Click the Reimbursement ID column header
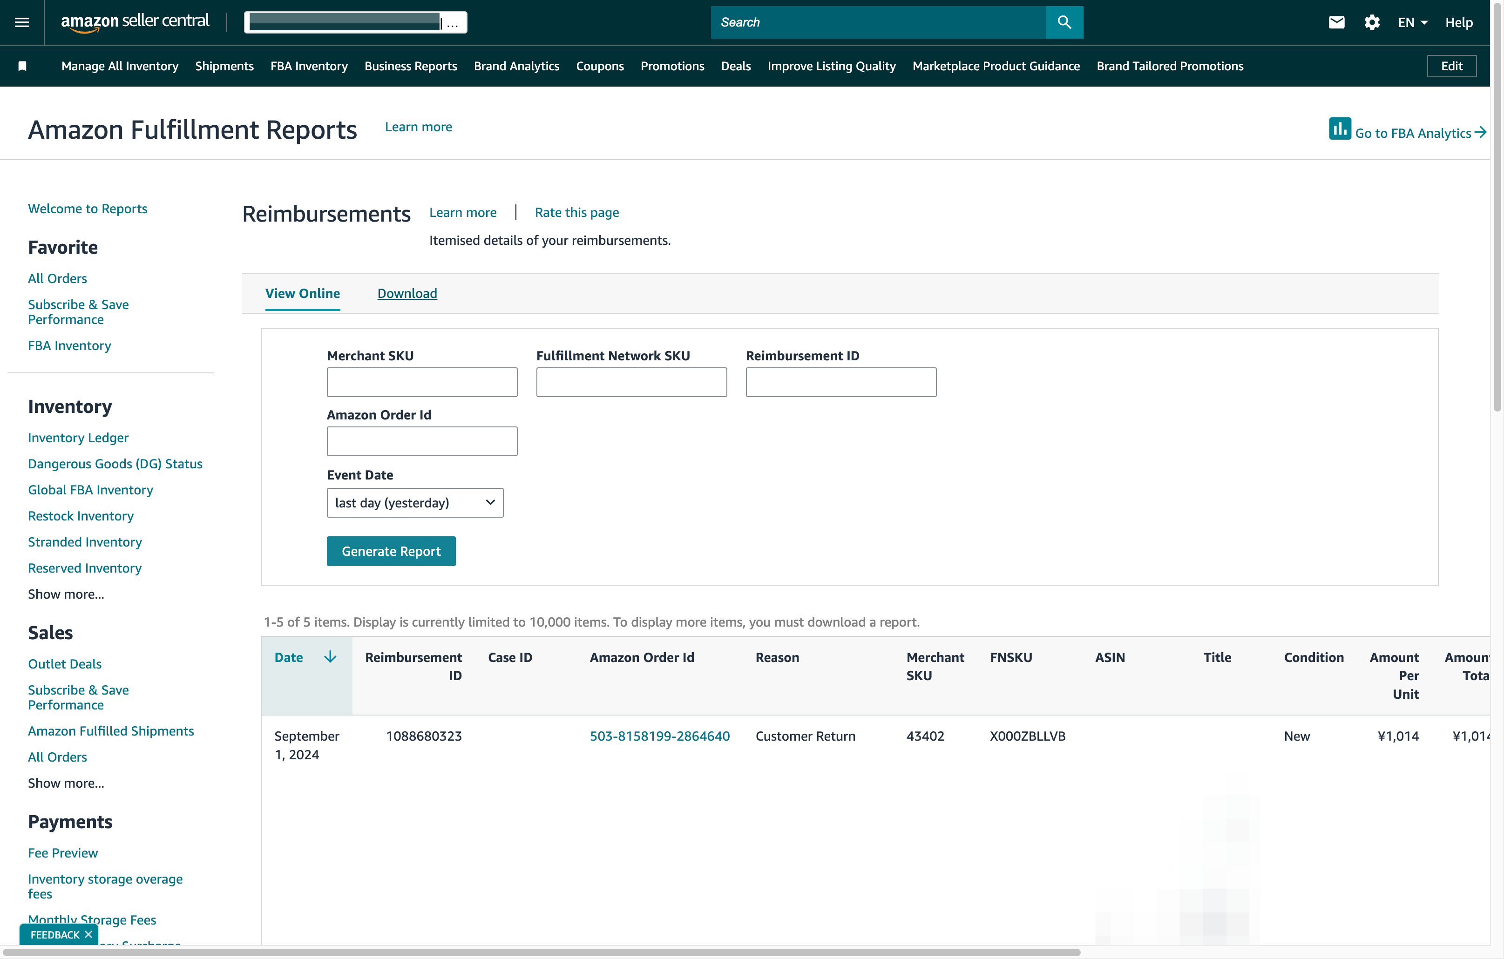Viewport: 1504px width, 959px height. click(x=413, y=666)
